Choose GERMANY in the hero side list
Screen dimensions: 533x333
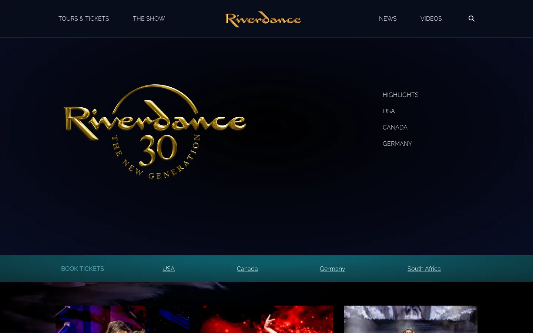pos(397,144)
